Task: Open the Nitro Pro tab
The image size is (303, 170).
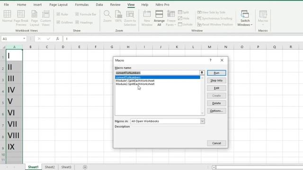Action: click(x=162, y=4)
